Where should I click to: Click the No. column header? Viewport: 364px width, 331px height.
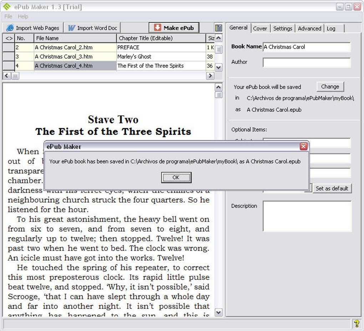coord(24,38)
